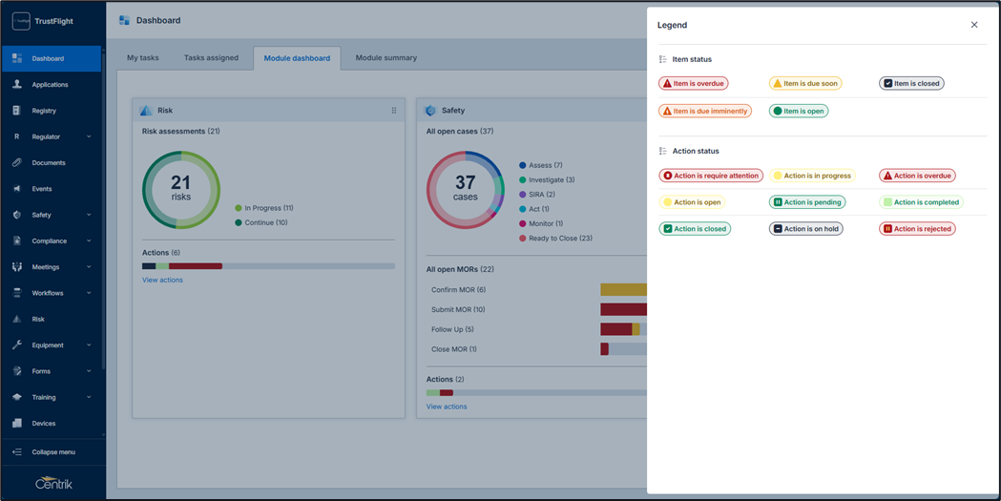
Task: Click the TrustFlight logo icon
Action: 20,21
